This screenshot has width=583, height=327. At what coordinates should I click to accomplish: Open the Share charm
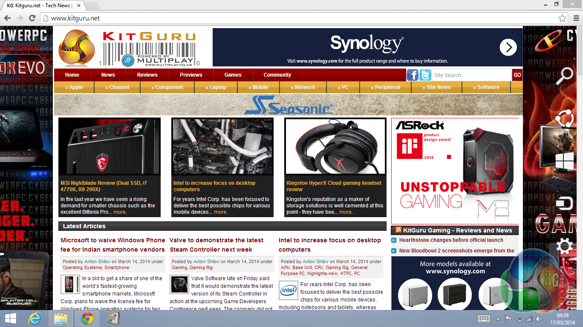(x=565, y=119)
